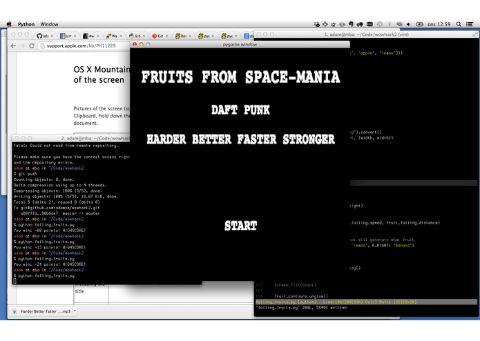Reload the support.apple.com page

coord(32,46)
